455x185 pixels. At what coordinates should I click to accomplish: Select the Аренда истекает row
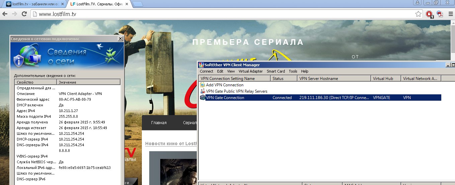68,128
